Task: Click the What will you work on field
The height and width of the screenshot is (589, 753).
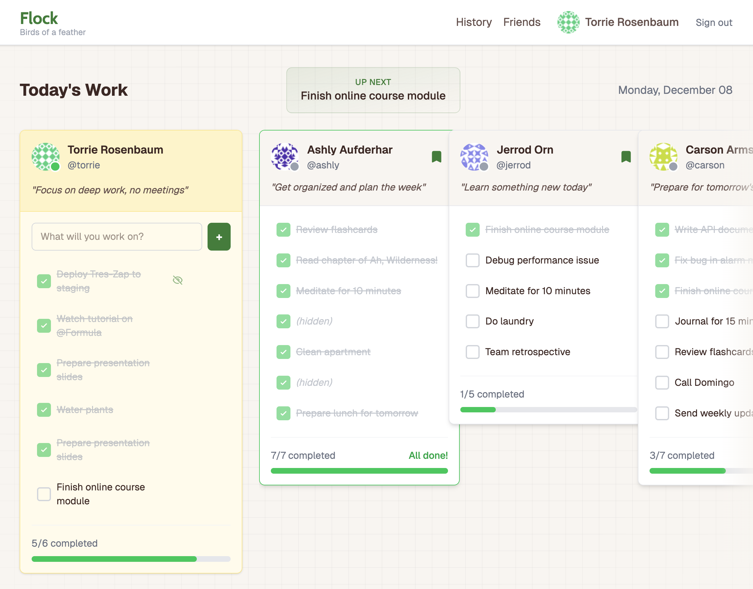Action: [x=117, y=237]
